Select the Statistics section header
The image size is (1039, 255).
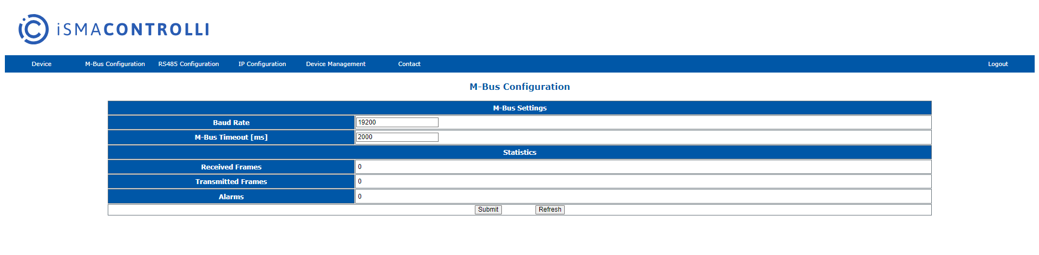coord(520,152)
